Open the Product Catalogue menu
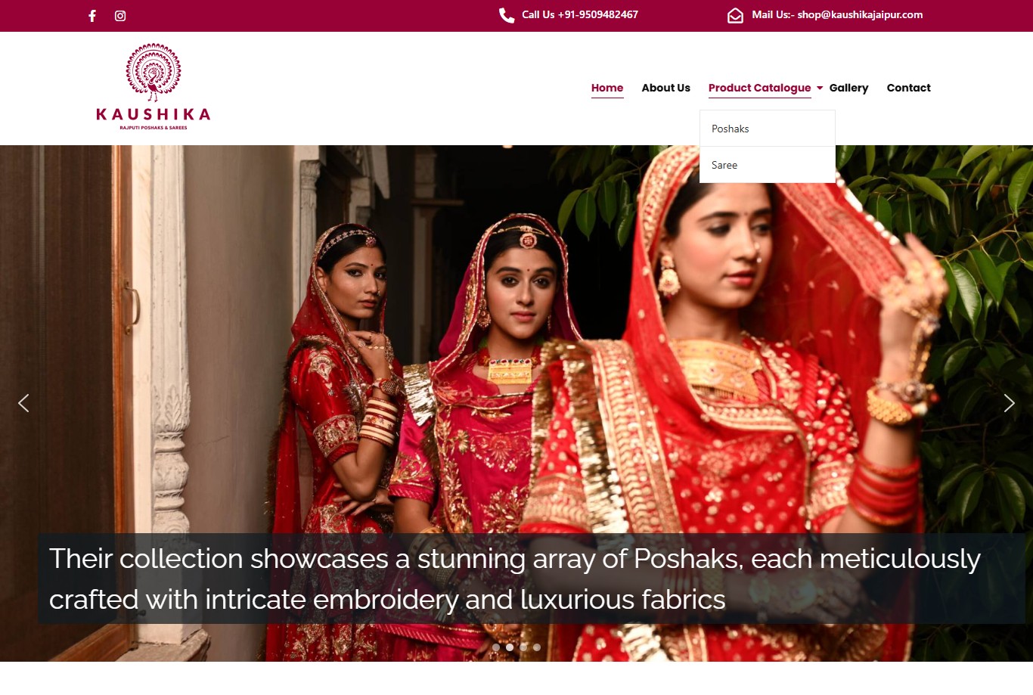Viewport: 1033px width, 695px height. pos(759,88)
